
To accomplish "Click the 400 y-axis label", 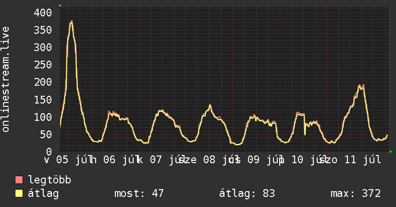I will click(x=43, y=13).
